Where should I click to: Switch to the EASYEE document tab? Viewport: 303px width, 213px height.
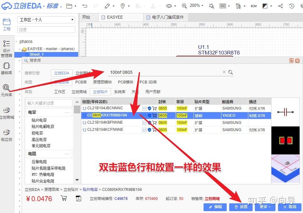click(x=121, y=17)
